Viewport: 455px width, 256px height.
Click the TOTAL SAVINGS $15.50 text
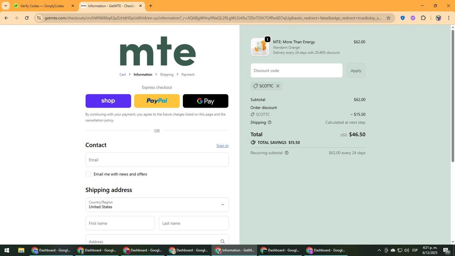[278, 143]
